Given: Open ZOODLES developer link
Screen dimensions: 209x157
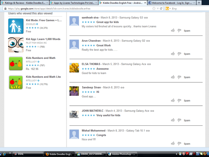Looking at the screenshot, I should point(31,24).
